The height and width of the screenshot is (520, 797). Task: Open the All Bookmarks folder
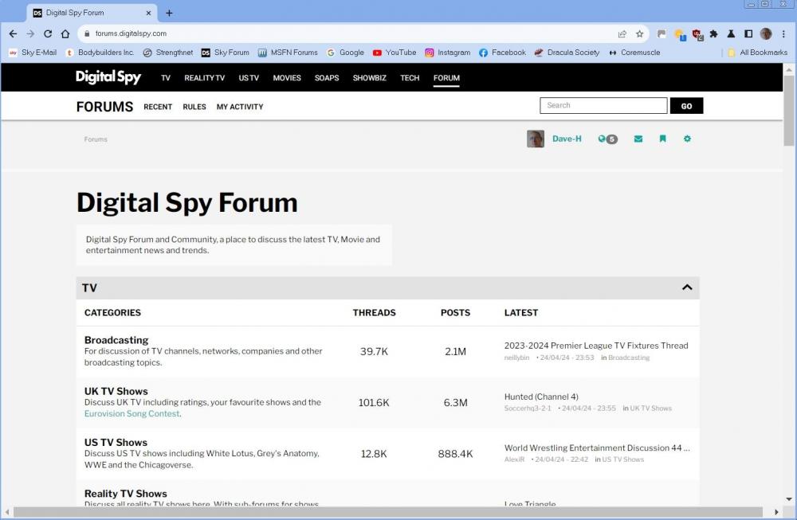tap(757, 53)
